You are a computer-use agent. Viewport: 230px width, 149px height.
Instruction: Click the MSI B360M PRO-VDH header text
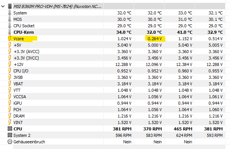(57, 6)
